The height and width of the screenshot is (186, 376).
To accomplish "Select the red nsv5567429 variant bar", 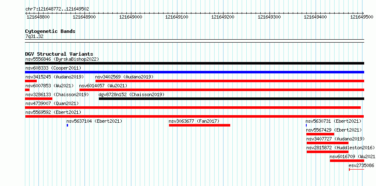I will (320, 134).
